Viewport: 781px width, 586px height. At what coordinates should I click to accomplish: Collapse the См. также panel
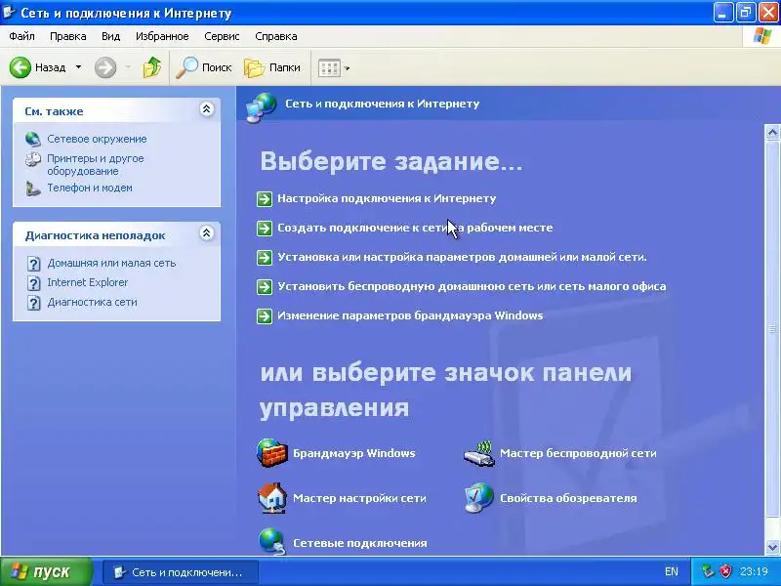[207, 109]
